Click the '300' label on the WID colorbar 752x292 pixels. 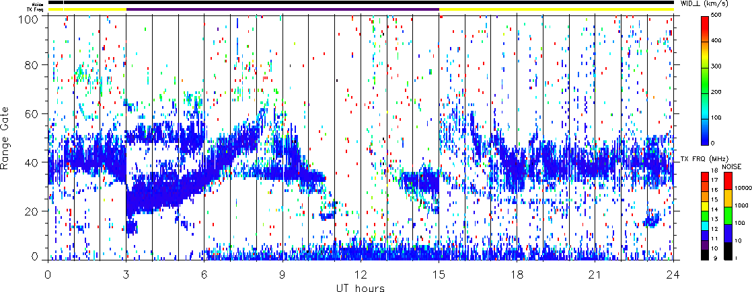[718, 66]
